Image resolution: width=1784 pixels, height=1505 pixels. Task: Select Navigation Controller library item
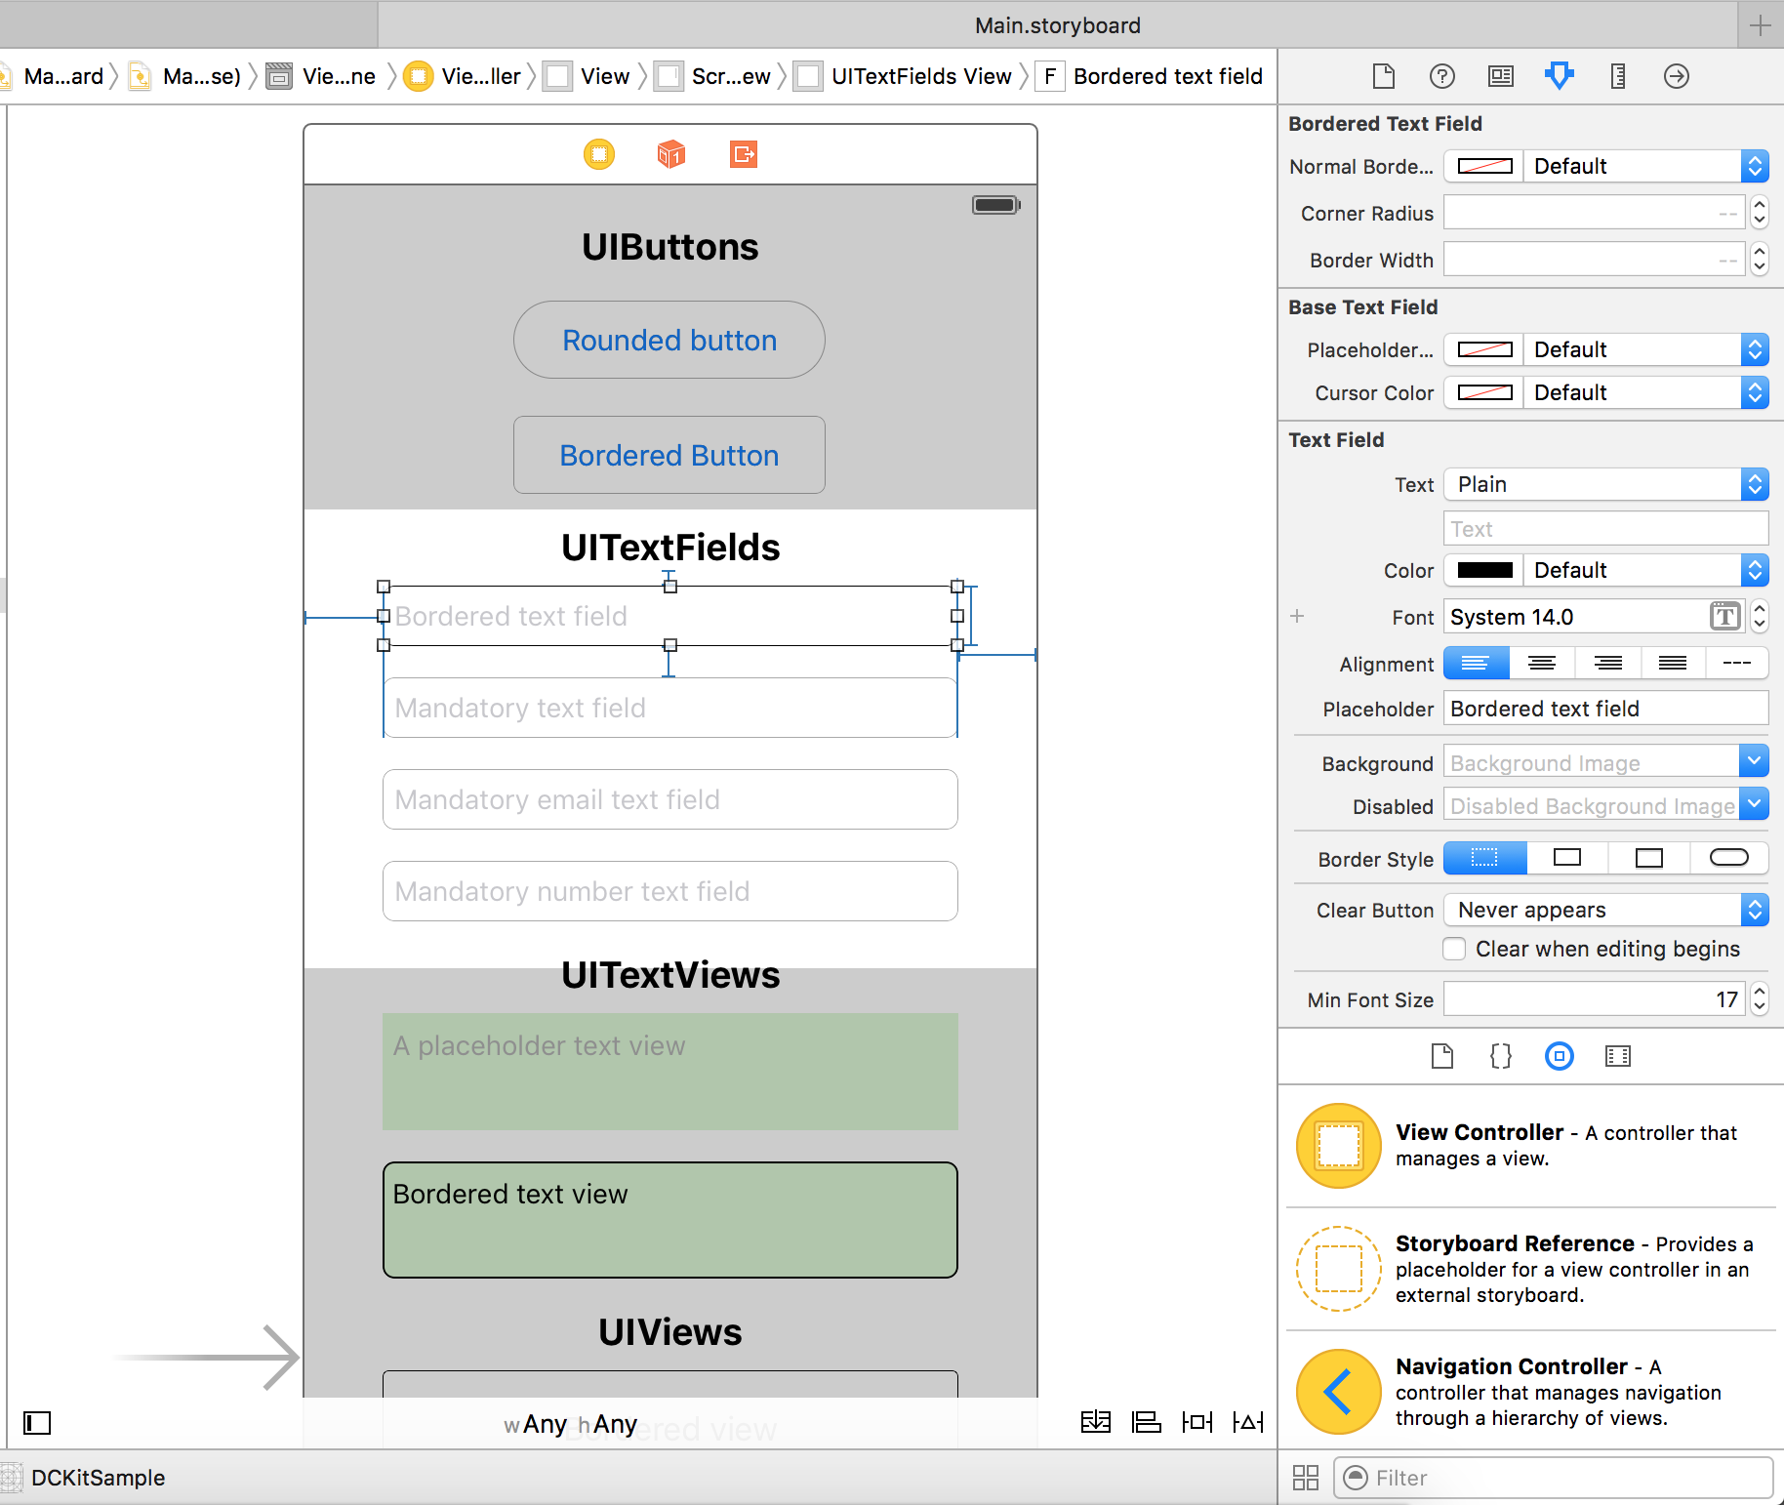click(1530, 1392)
